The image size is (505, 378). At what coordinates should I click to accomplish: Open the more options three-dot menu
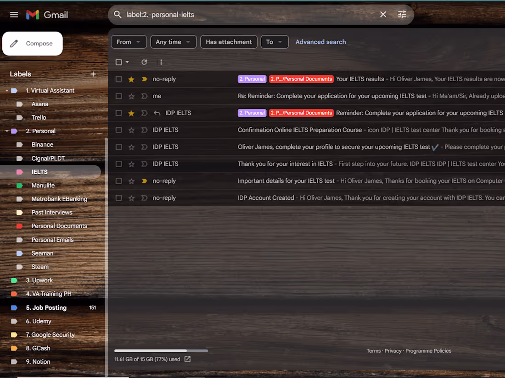click(161, 62)
